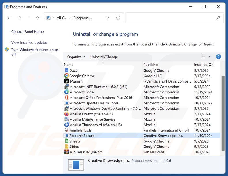The width and height of the screenshot is (228, 176).
Task: Click the ResearchSecure program icon
Action: (66, 136)
